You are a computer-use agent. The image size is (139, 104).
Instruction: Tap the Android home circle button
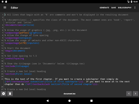point(69,101)
